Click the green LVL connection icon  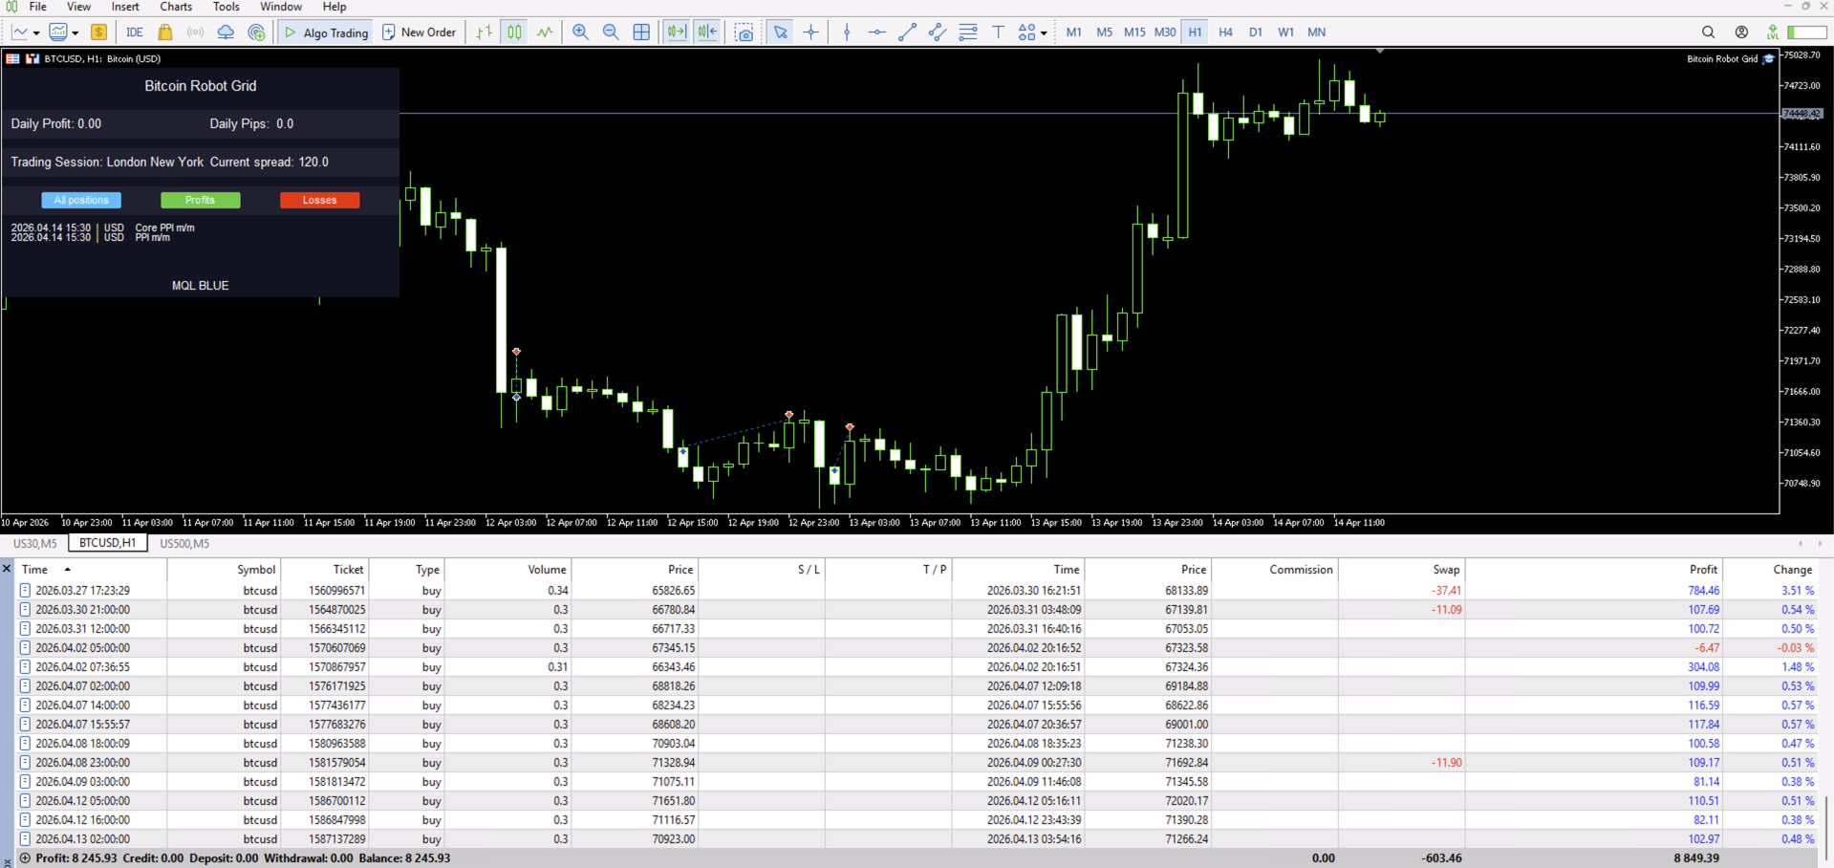[x=1773, y=32]
